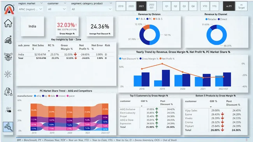The image size is (253, 142).
Task: Select pacer manufacturer legend item
Action: (71, 96)
